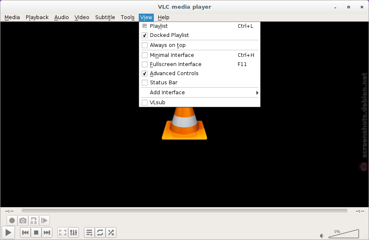The width and height of the screenshot is (369, 240).
Task: Enable random shuffle icon
Action: click(x=111, y=233)
